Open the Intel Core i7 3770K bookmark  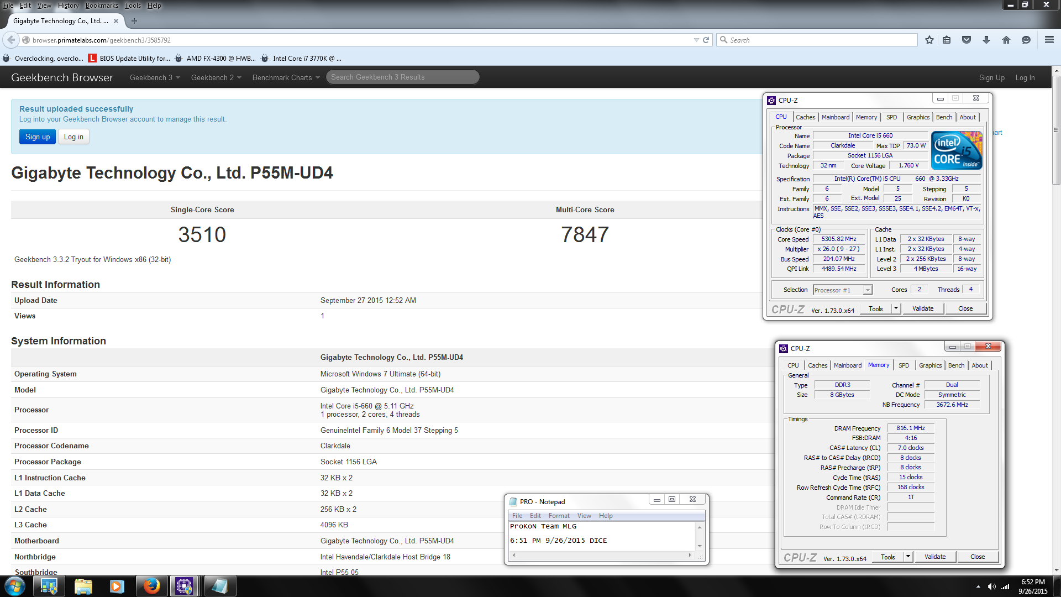pos(302,58)
